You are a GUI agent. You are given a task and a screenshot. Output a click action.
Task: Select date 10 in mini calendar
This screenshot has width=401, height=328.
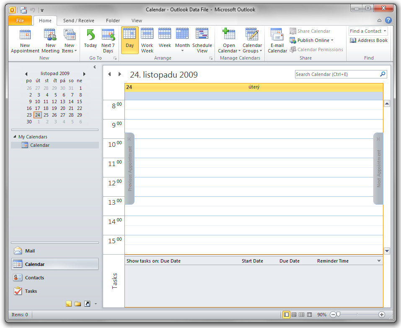click(x=38, y=102)
